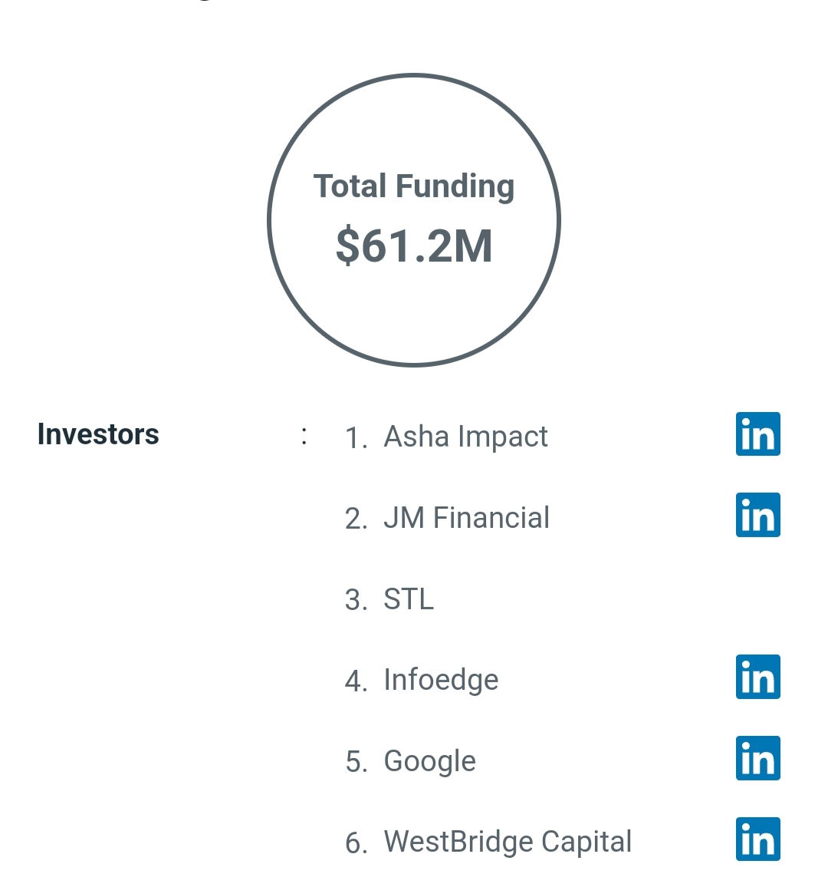This screenshot has width=828, height=874.
Task: Click the Infoedge investor name
Action: pyautogui.click(x=441, y=680)
